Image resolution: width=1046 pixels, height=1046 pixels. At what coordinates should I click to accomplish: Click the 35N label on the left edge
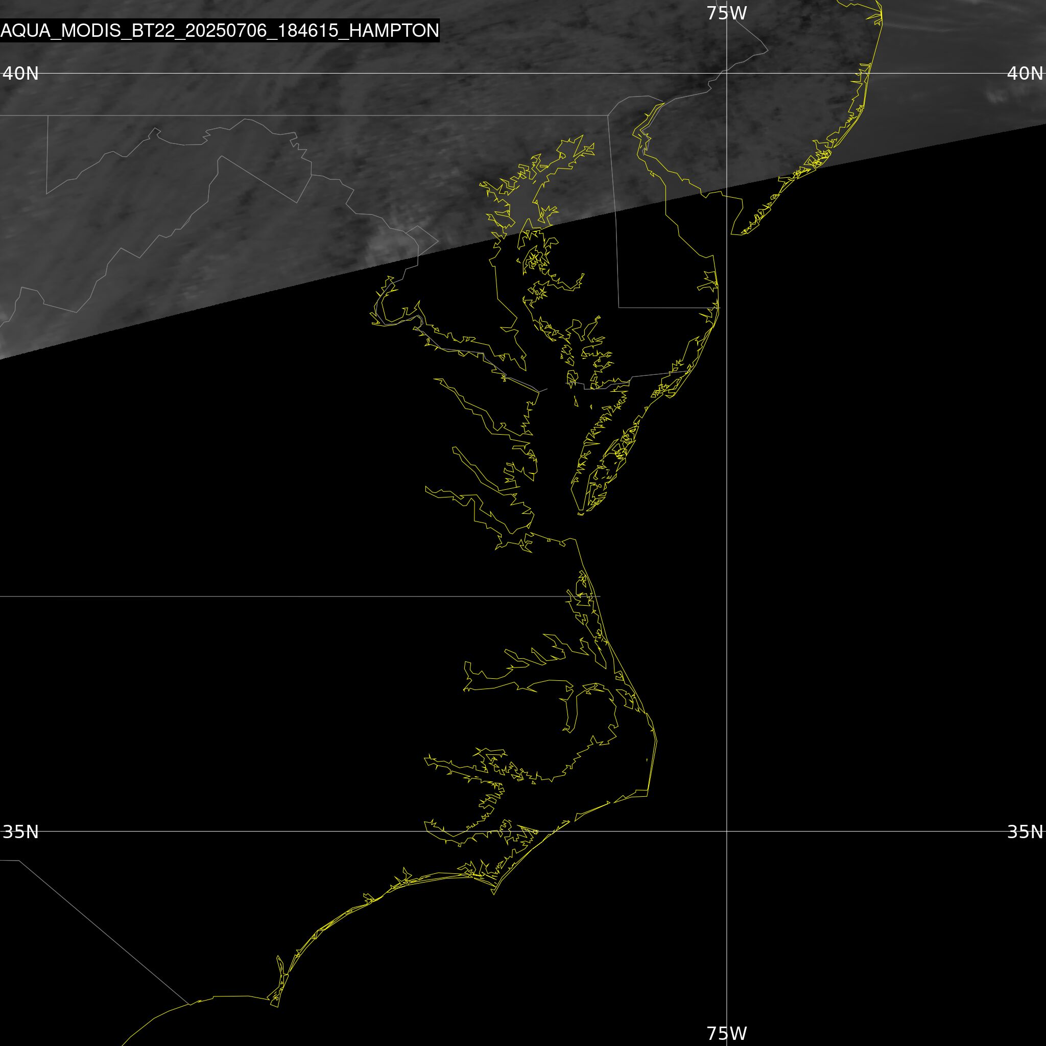[20, 831]
